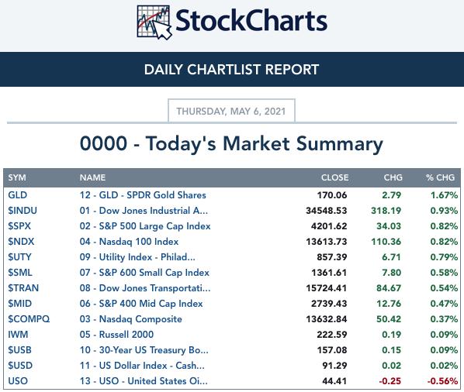Select the $USD symbol link
The image size is (464, 392).
[20, 366]
